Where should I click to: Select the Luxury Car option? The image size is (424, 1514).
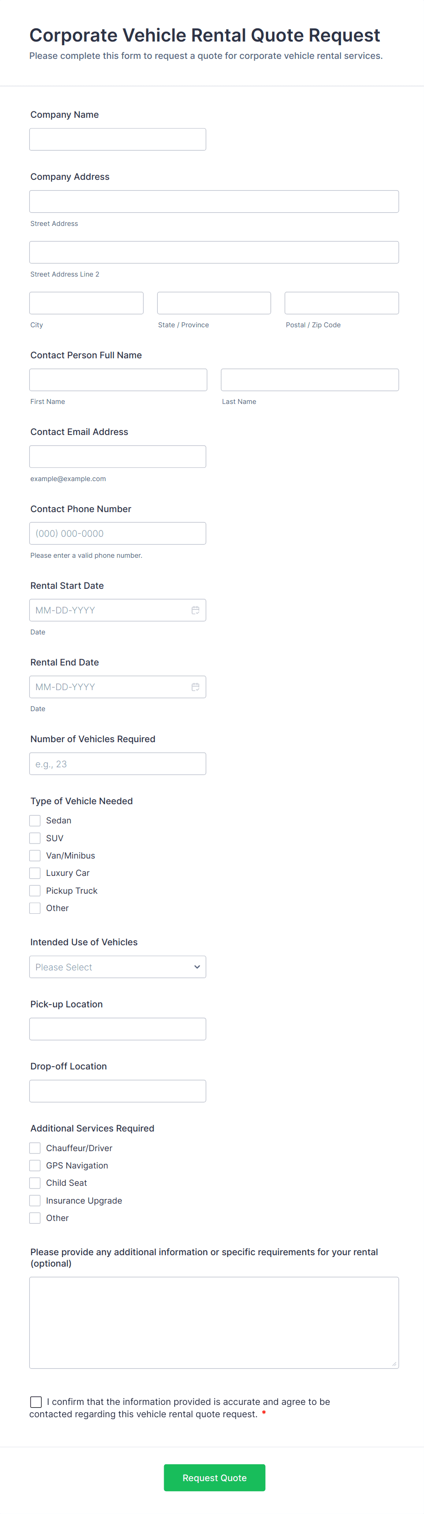(x=35, y=873)
